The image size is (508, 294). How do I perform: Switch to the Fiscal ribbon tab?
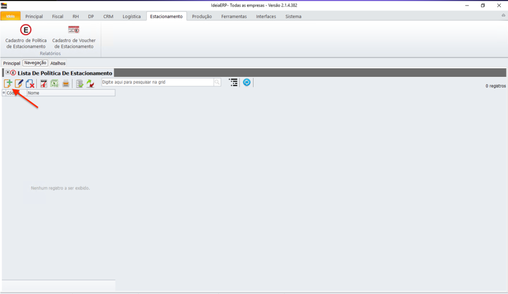click(x=58, y=16)
